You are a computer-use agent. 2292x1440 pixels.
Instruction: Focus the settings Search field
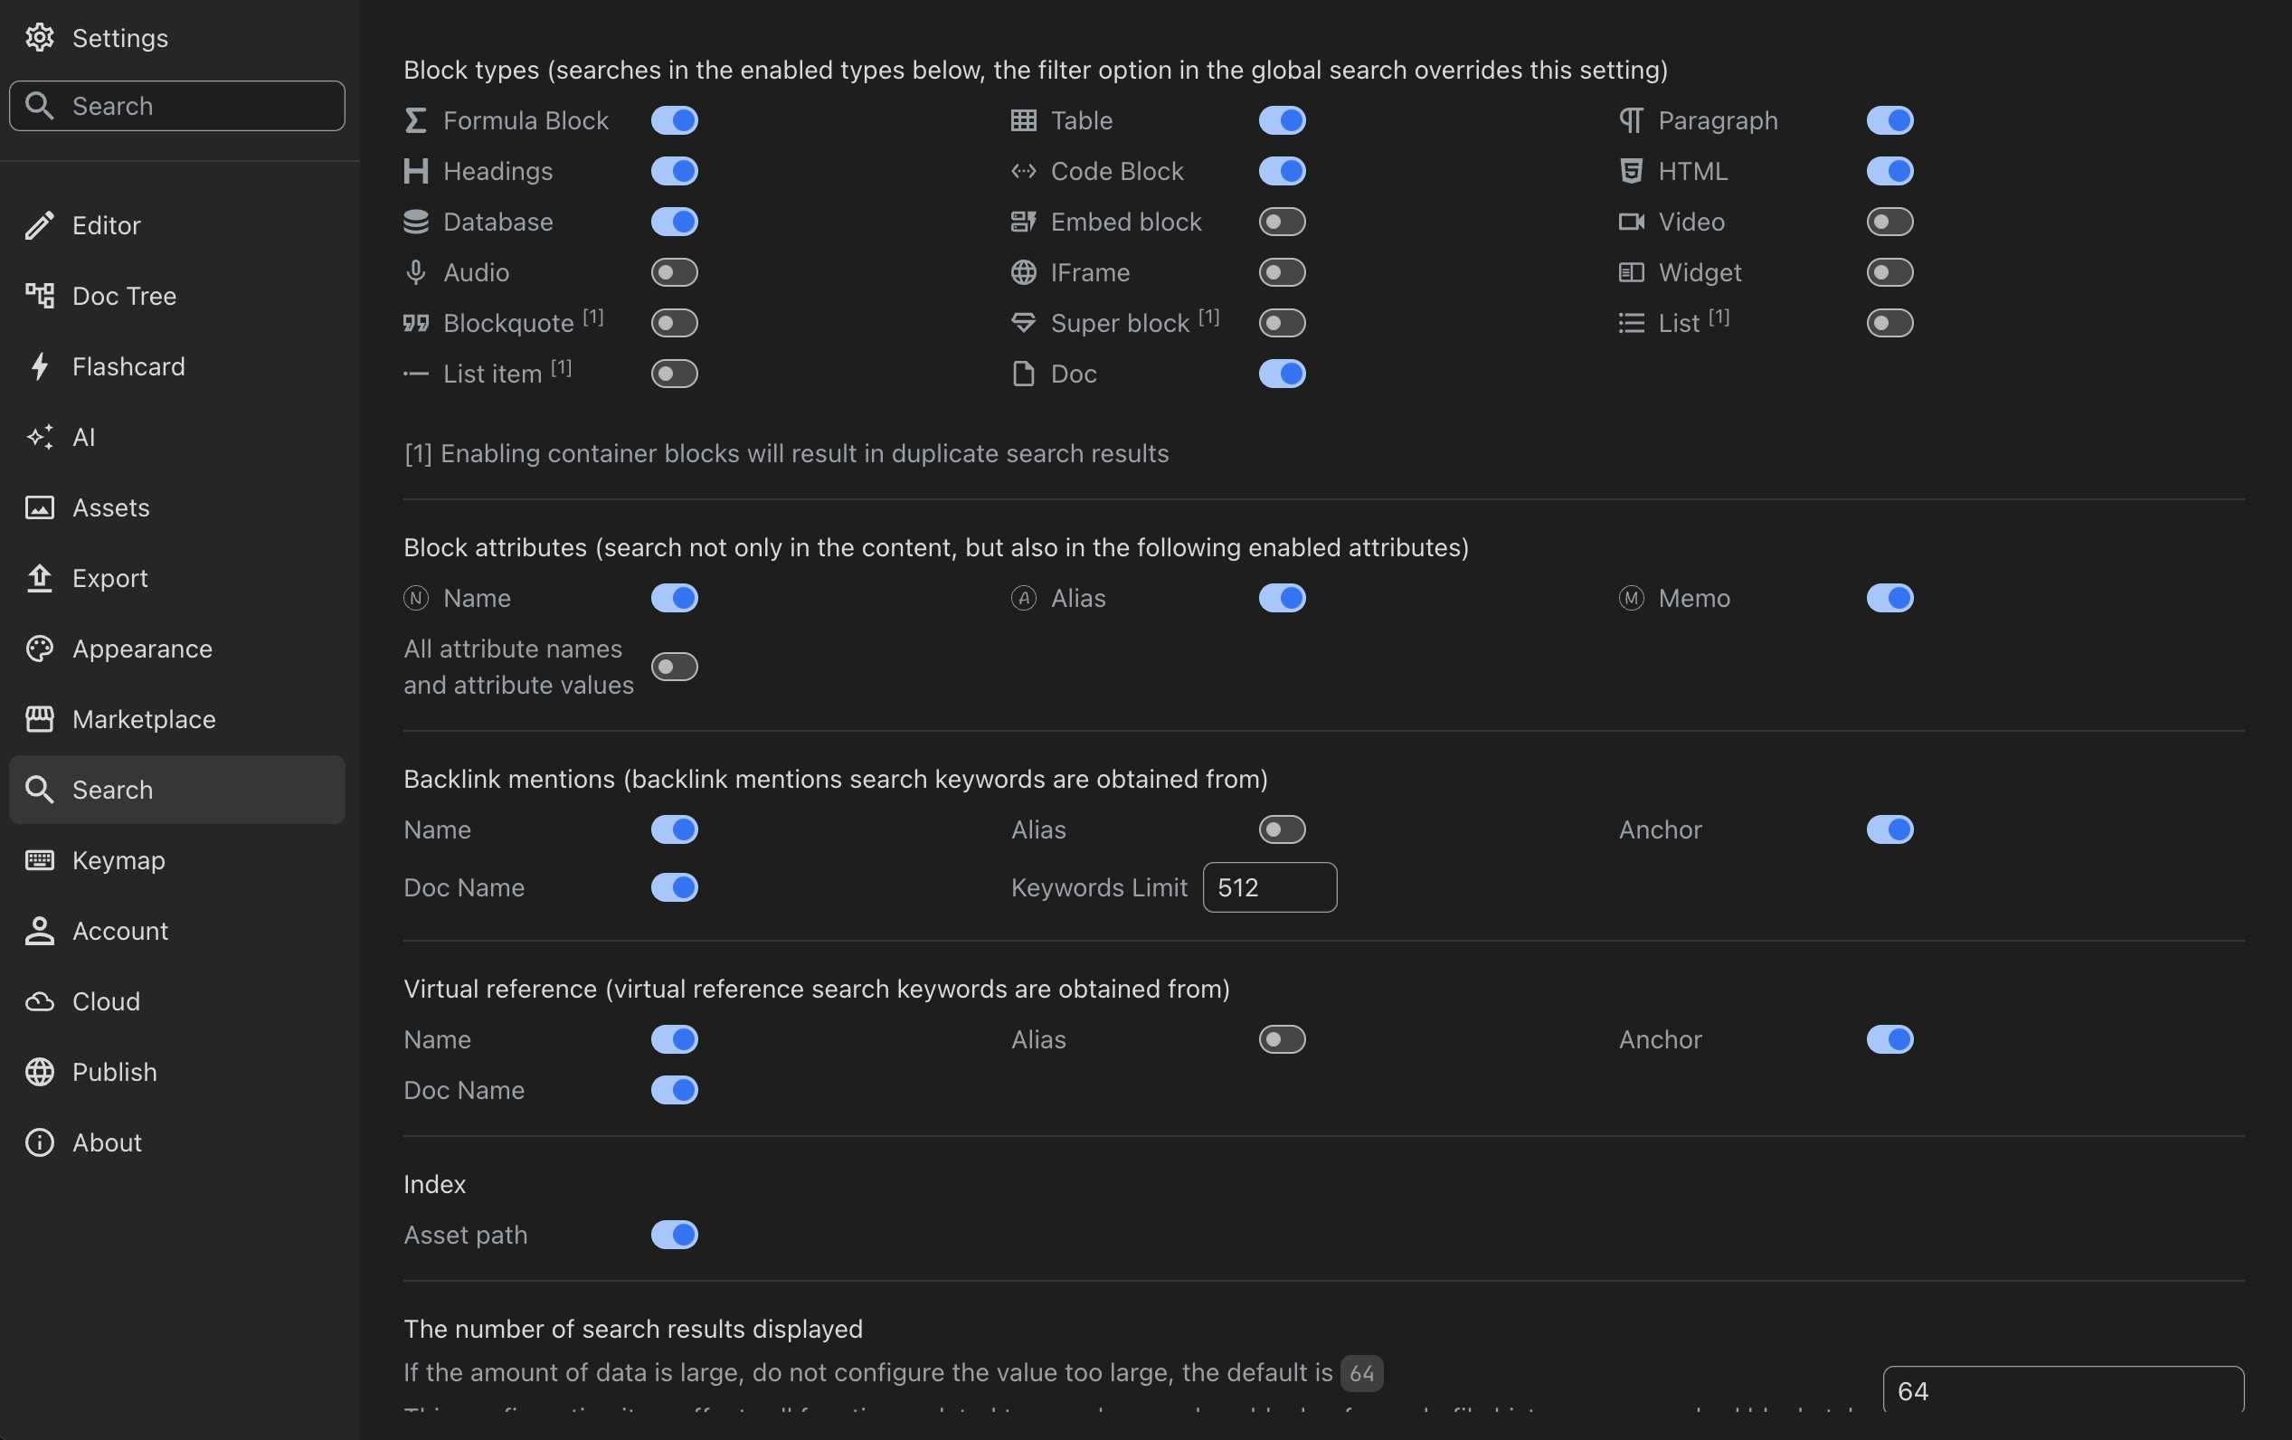click(177, 106)
